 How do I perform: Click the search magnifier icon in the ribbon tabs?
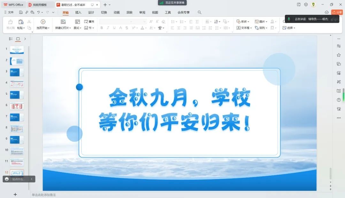(199, 12)
